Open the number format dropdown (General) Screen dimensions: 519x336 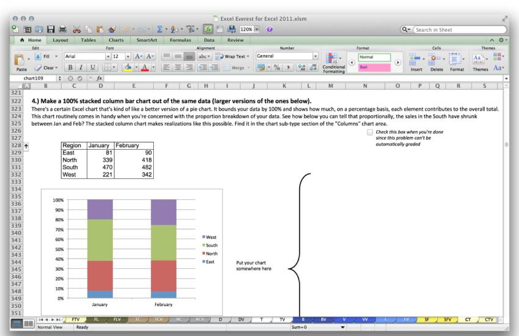point(315,56)
